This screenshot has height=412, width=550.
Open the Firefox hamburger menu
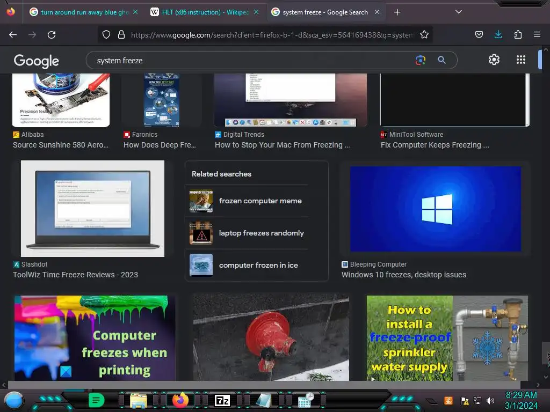point(537,34)
